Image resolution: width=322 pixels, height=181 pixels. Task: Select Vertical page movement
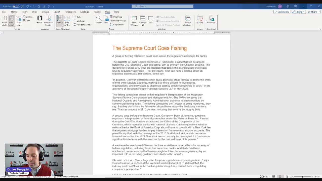(x=60, y=21)
